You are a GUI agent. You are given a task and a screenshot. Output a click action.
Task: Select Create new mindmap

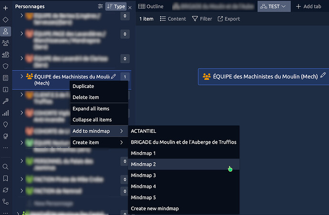184,208
